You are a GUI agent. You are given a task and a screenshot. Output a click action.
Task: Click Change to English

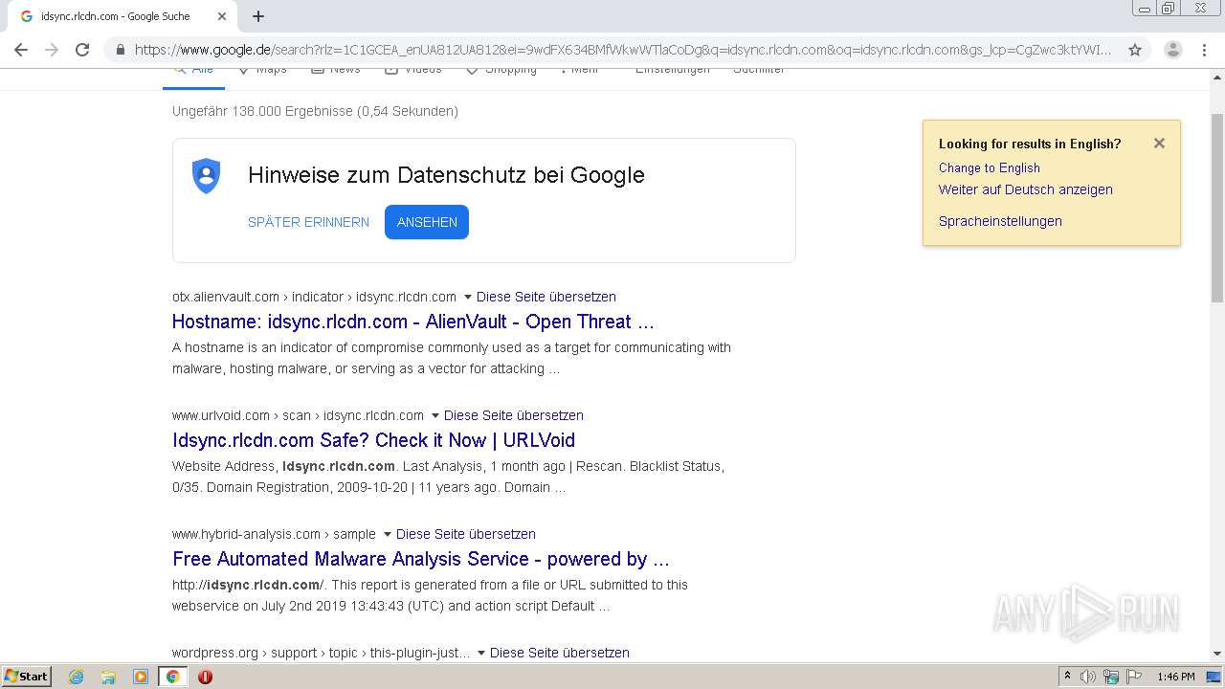point(989,167)
